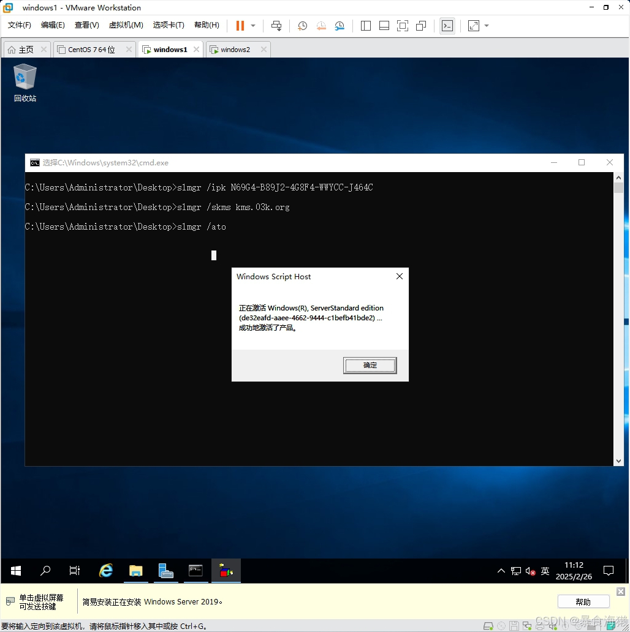630x632 pixels.
Task: Open network status tray icon
Action: click(x=516, y=571)
